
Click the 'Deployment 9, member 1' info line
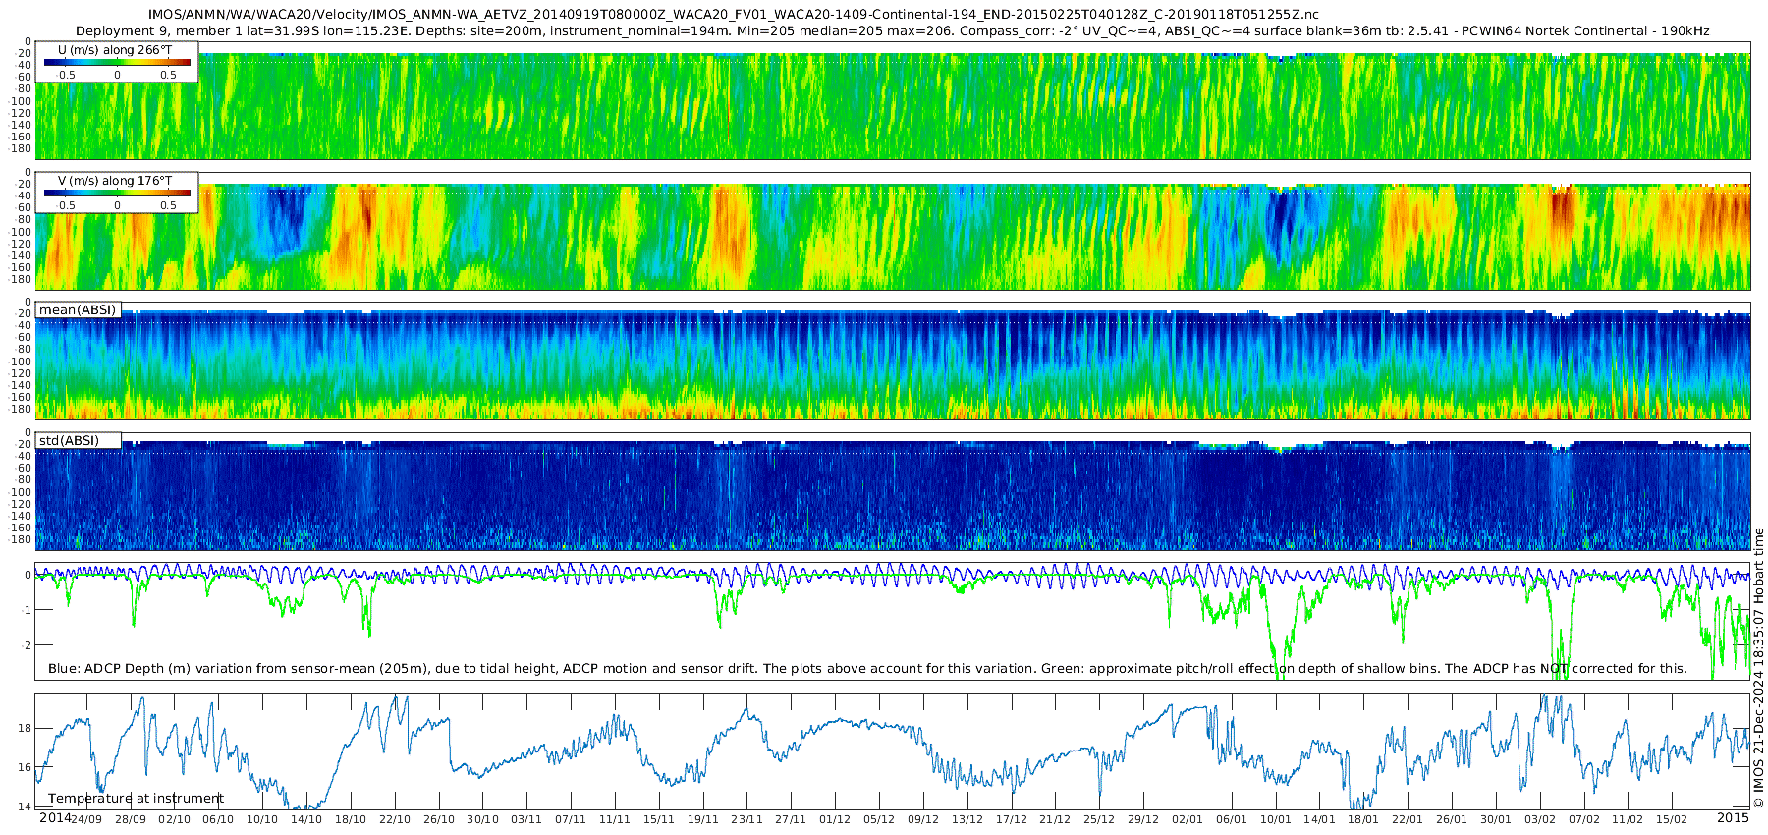click(892, 31)
